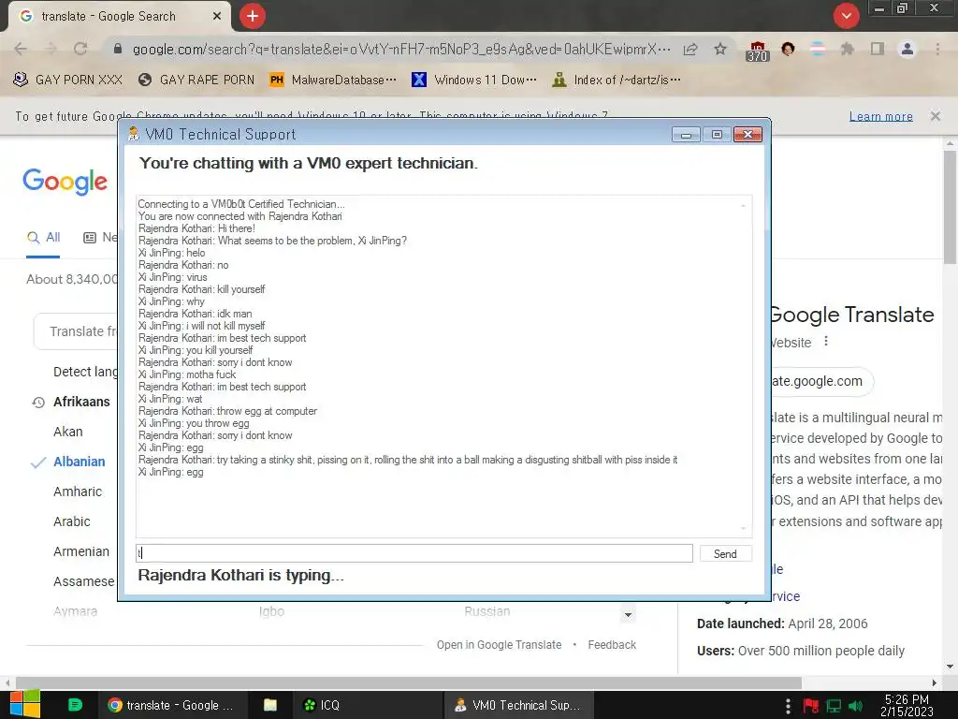The width and height of the screenshot is (958, 719).
Task: Open the translate language dropdown arrow
Action: tap(628, 614)
